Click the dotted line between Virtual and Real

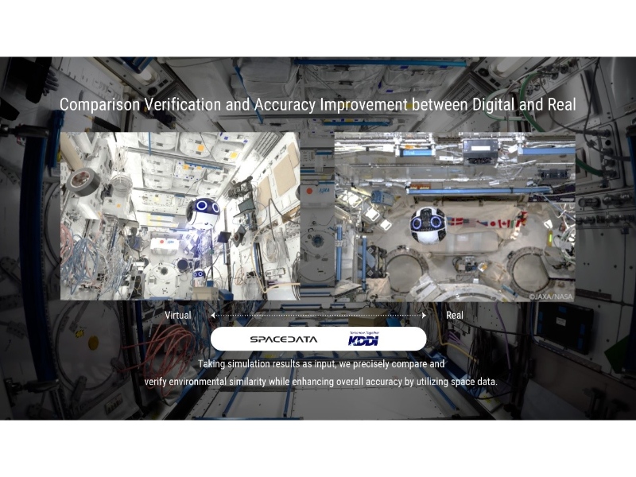coord(318,316)
